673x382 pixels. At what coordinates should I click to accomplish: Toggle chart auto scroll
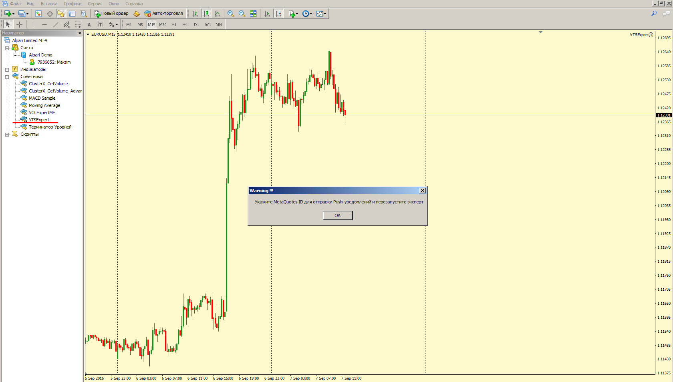click(x=267, y=14)
